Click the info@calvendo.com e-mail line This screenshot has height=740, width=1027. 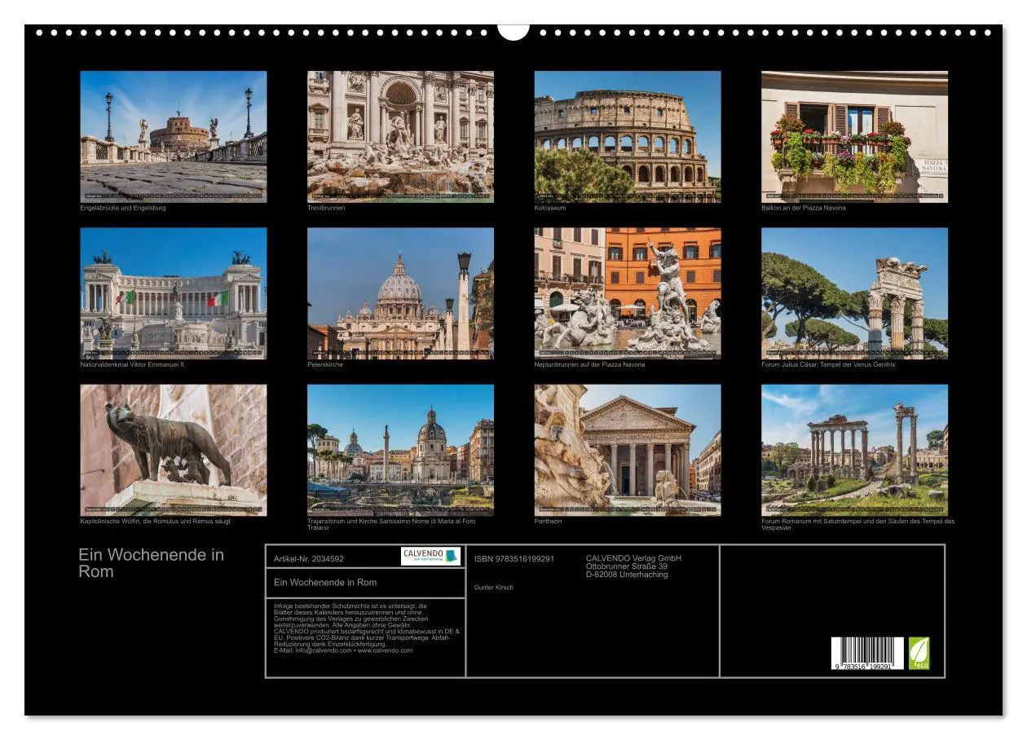pos(343,650)
